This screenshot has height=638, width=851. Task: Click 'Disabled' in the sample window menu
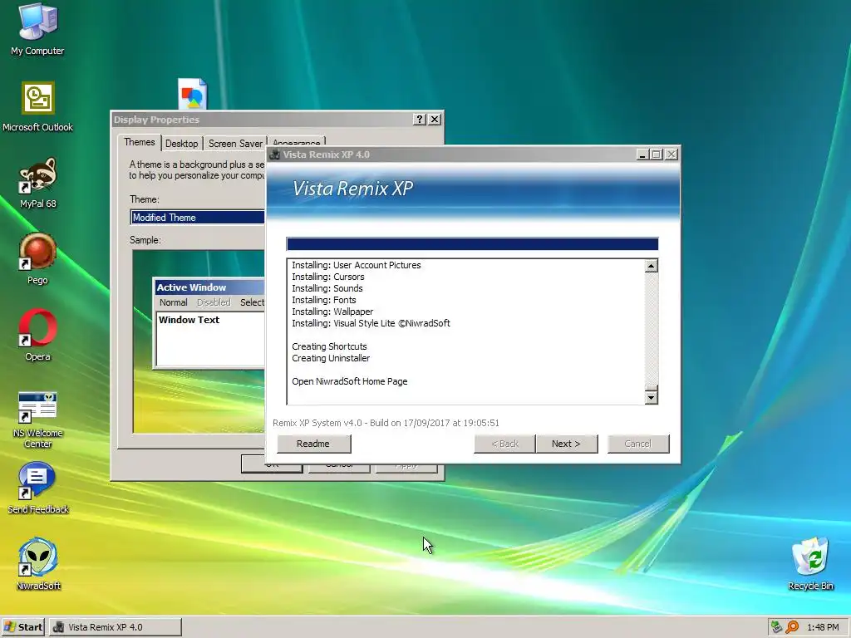click(214, 302)
